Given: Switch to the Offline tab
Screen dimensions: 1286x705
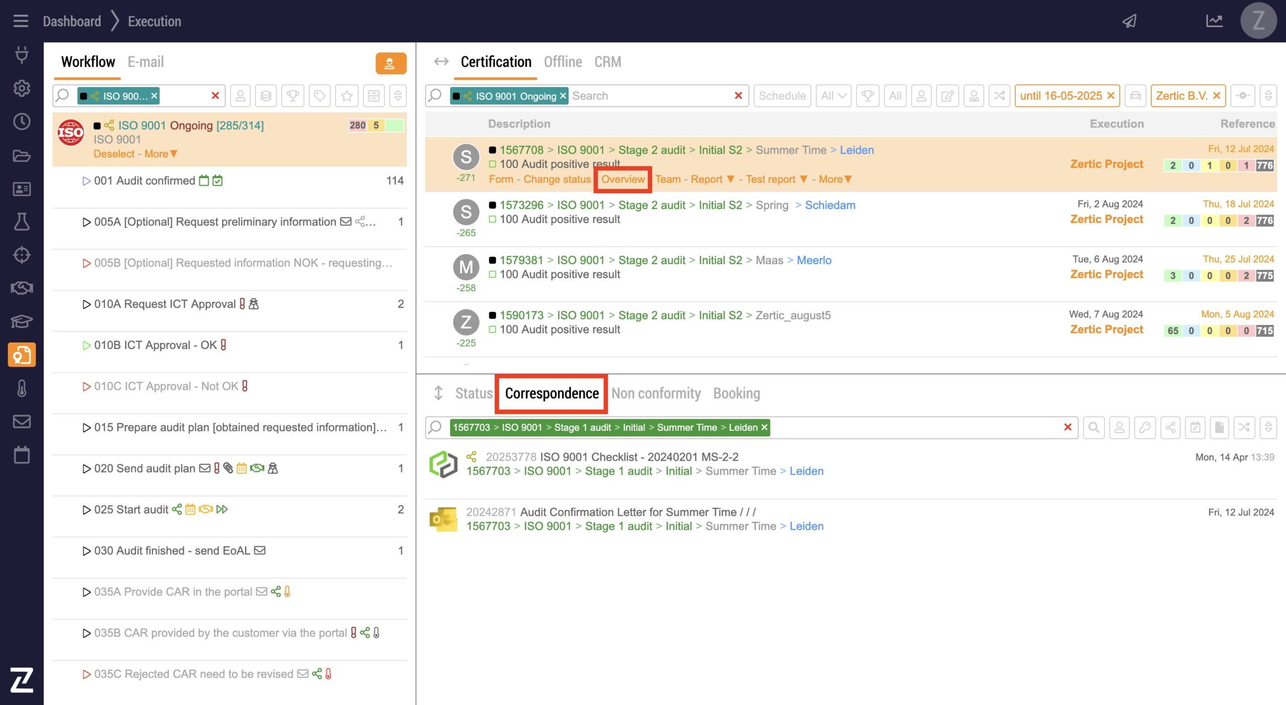Looking at the screenshot, I should click(x=563, y=62).
